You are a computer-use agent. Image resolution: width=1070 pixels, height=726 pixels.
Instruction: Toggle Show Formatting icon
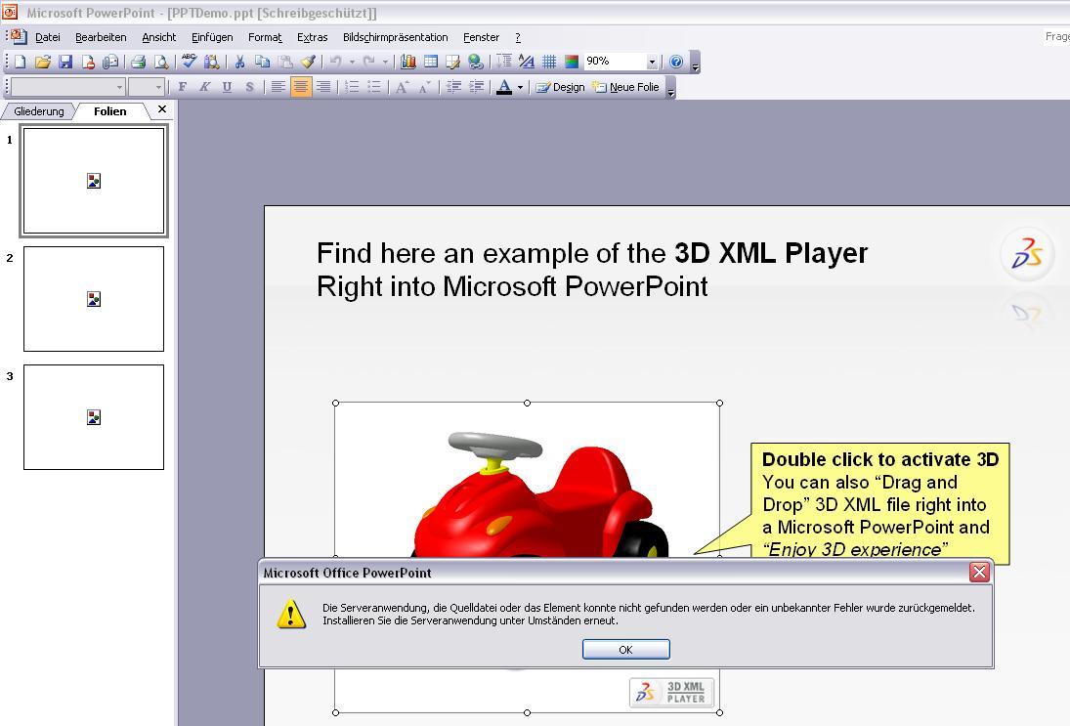[526, 63]
